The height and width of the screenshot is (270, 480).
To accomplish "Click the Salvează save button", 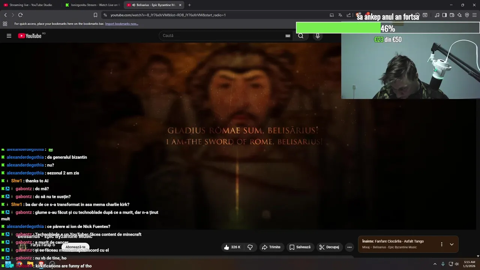I will [300, 247].
